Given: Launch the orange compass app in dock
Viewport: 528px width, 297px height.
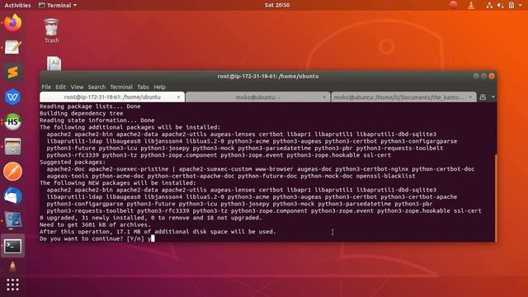Looking at the screenshot, I should coord(13,172).
